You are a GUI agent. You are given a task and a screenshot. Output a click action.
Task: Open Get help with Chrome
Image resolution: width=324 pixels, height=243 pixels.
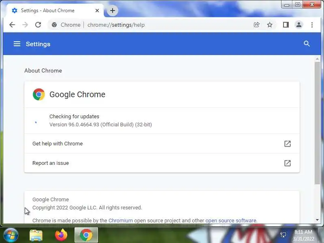pos(162,144)
